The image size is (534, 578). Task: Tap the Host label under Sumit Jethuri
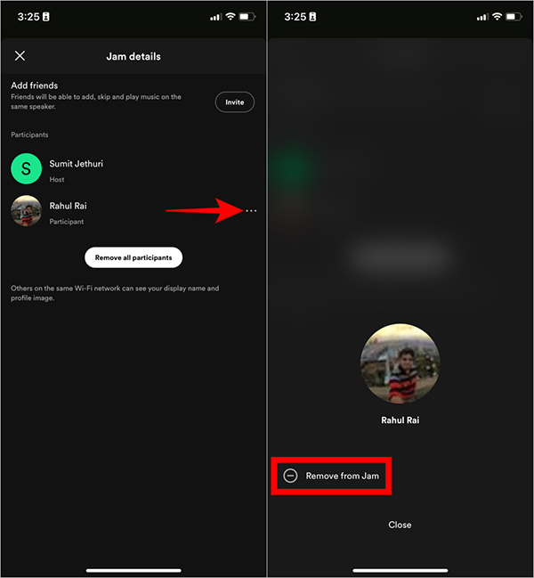pos(57,180)
